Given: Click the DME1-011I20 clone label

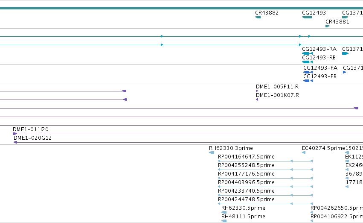Looking at the screenshot, I should tap(31, 129).
